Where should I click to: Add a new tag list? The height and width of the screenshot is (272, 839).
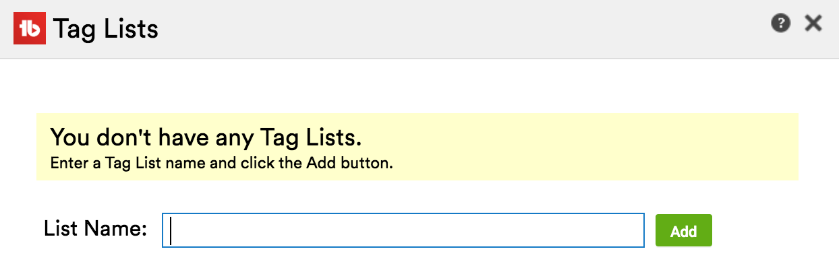click(683, 231)
